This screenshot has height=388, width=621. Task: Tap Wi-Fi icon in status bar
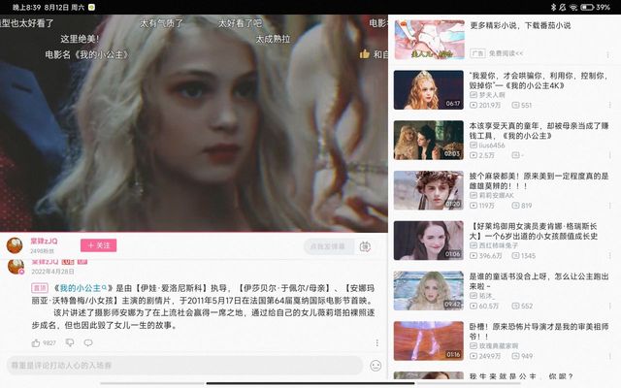pyautogui.click(x=573, y=7)
